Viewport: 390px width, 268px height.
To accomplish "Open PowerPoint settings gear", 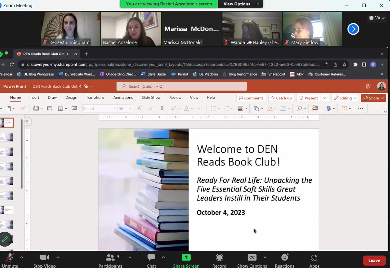I will pos(368,86).
